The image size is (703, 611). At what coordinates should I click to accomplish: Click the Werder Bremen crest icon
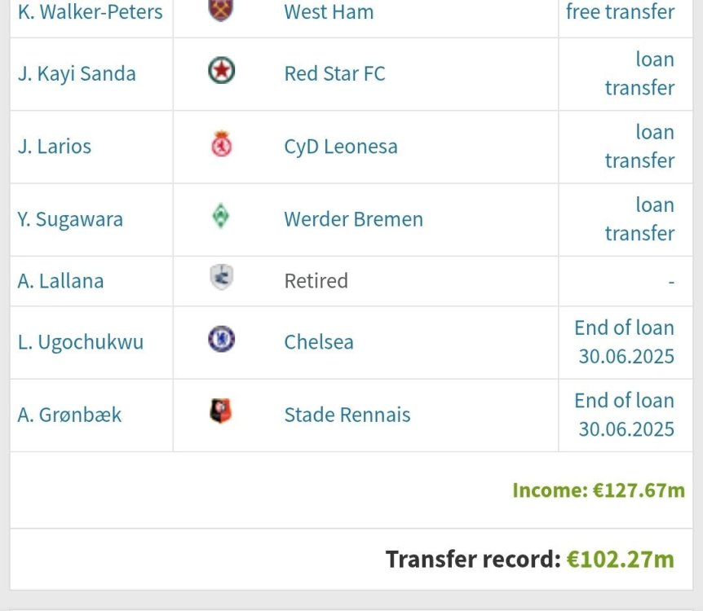(221, 218)
